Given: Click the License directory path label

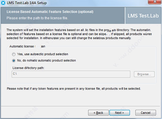Looking at the screenshot, I should [x=28, y=68].
